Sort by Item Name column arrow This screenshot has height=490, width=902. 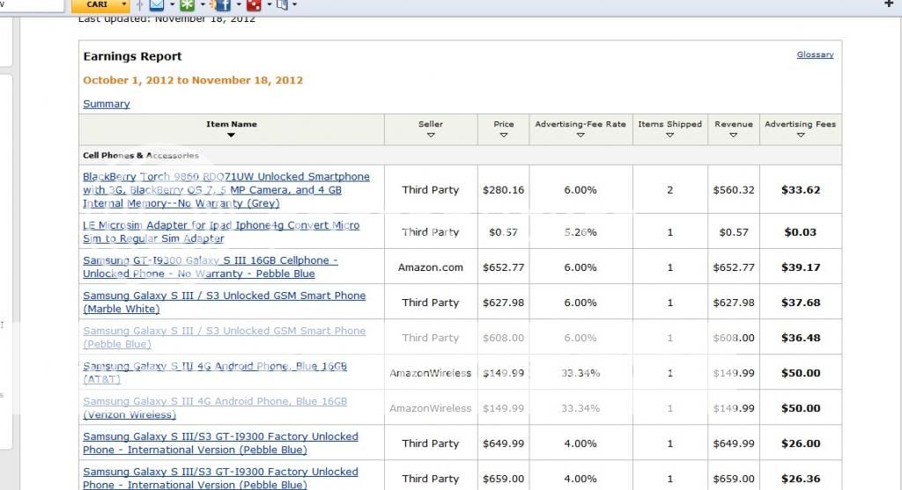click(x=232, y=135)
